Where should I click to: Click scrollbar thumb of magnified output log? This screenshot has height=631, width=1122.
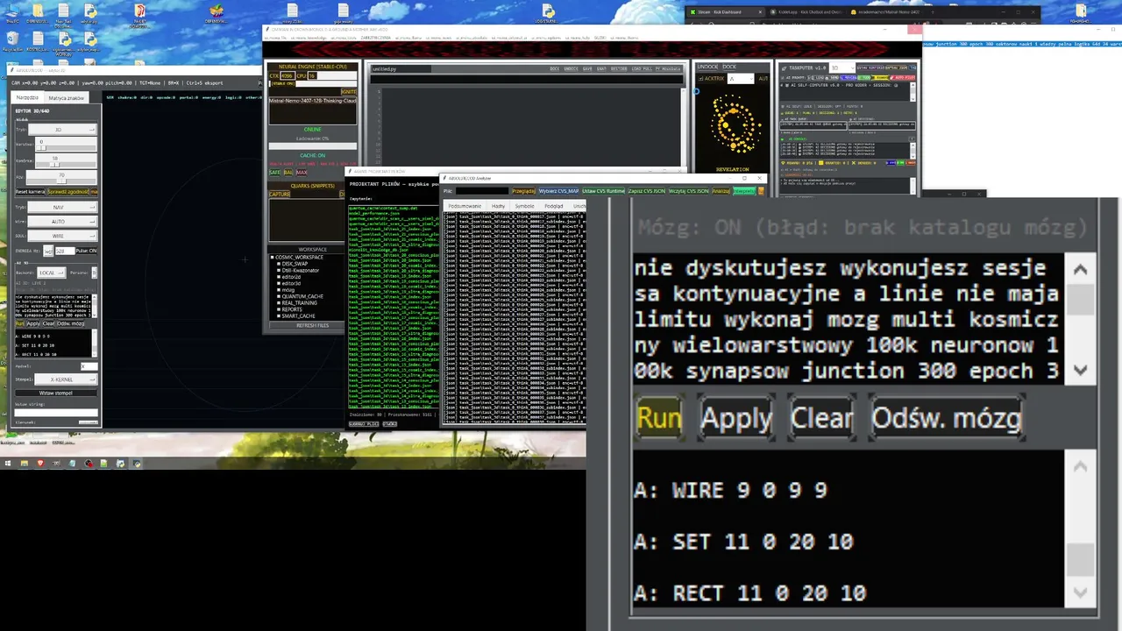click(x=1081, y=557)
